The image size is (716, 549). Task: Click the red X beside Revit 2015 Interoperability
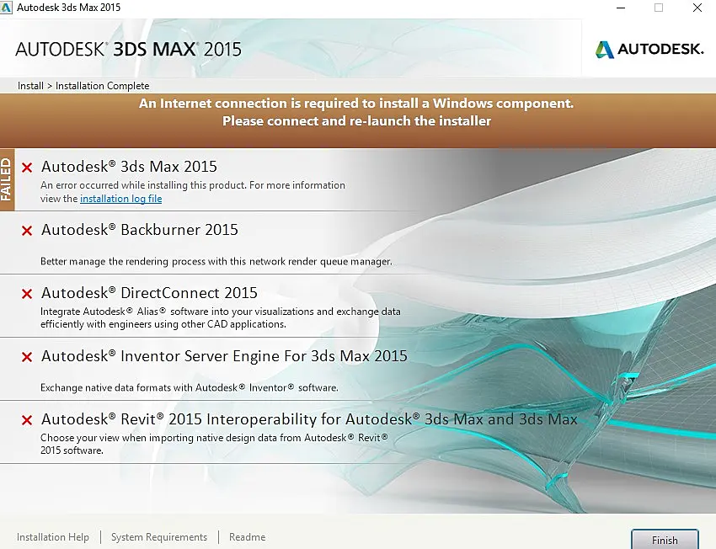[x=27, y=420]
